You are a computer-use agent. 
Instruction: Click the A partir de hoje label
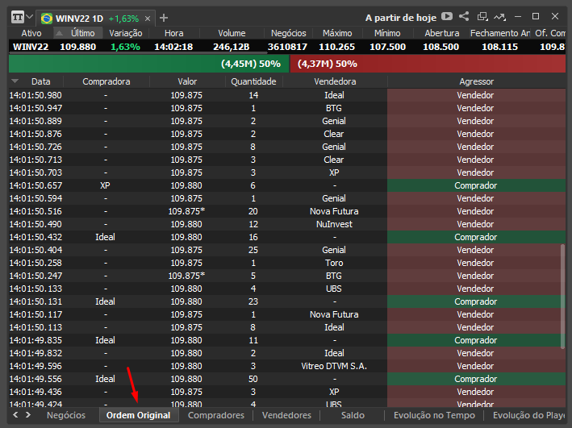[x=401, y=18]
